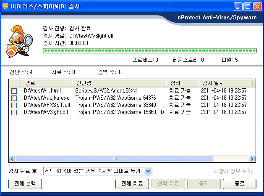This screenshot has height=196, width=264.
Task: Select the checkbox for V3lght.dll
Action: tap(14, 112)
